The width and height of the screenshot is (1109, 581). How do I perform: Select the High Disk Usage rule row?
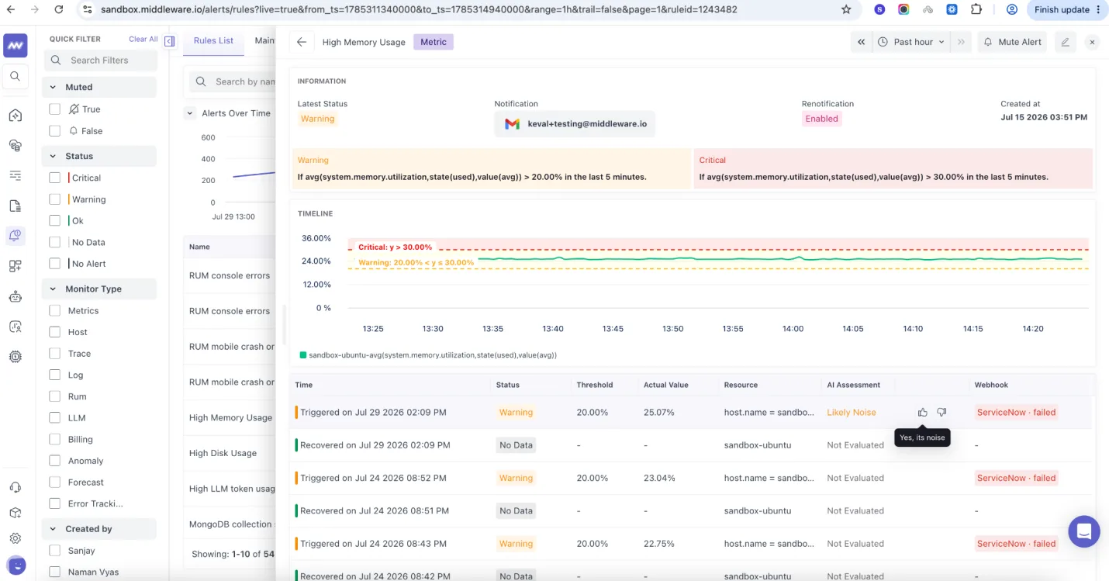pyautogui.click(x=230, y=453)
